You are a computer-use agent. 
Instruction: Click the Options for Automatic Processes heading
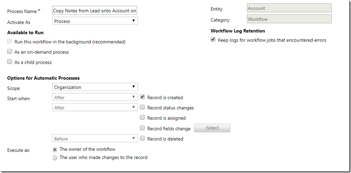click(x=43, y=78)
